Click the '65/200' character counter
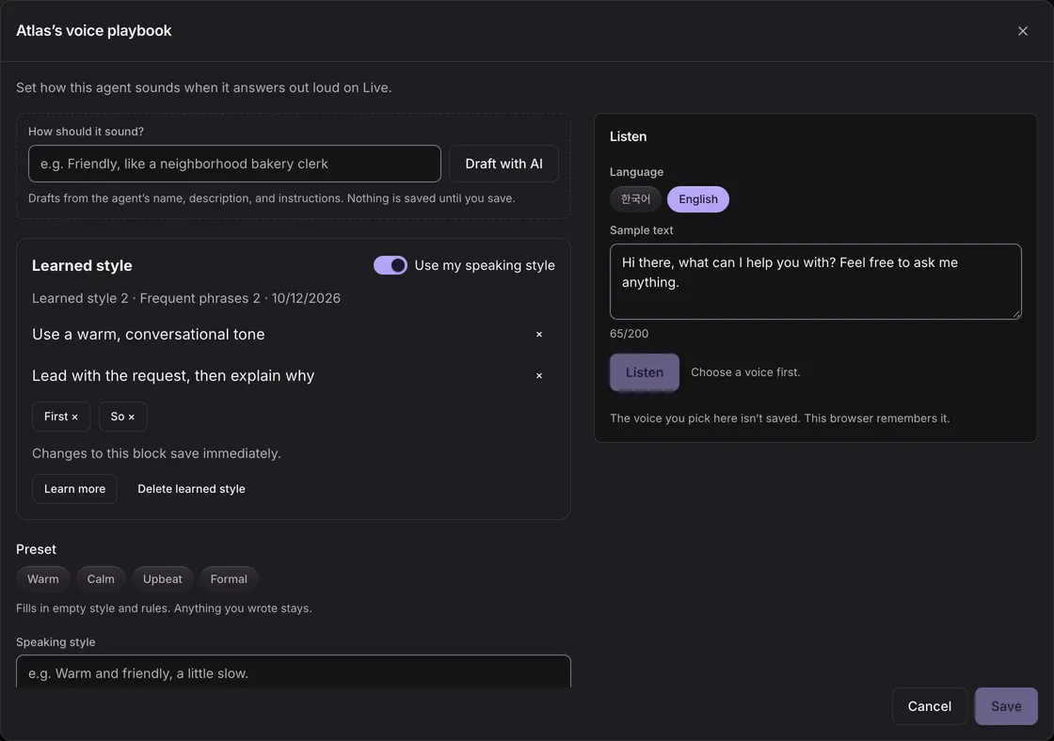This screenshot has width=1054, height=741. click(x=630, y=334)
